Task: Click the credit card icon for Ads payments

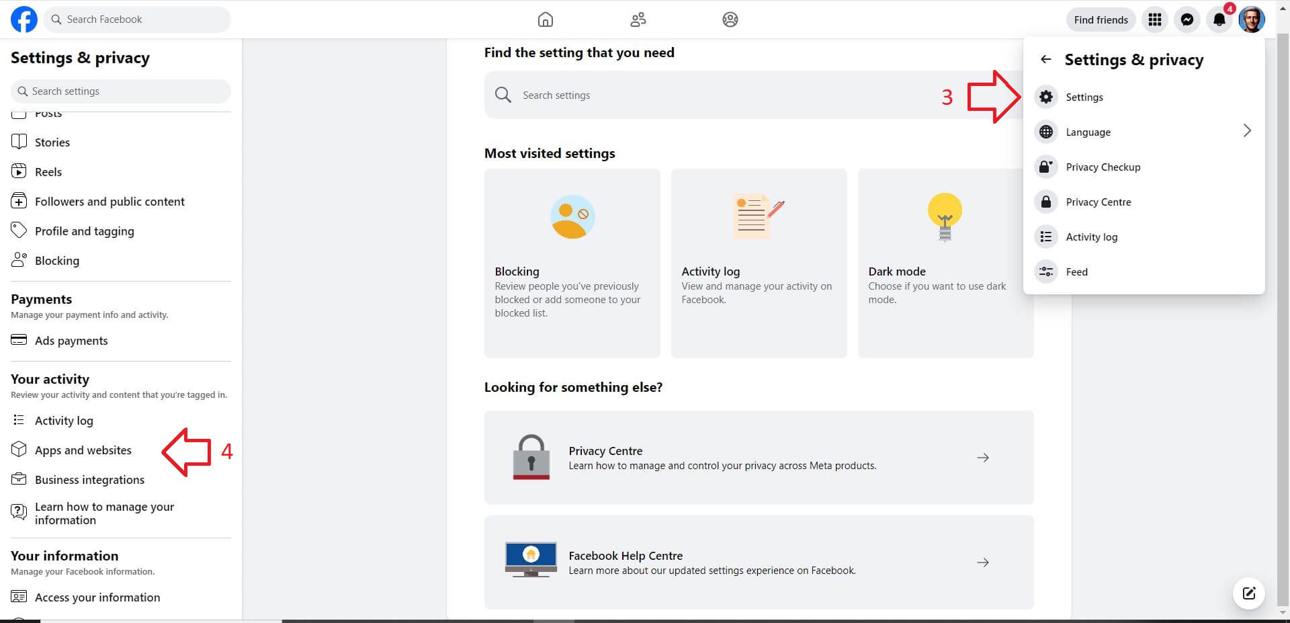Action: (19, 340)
